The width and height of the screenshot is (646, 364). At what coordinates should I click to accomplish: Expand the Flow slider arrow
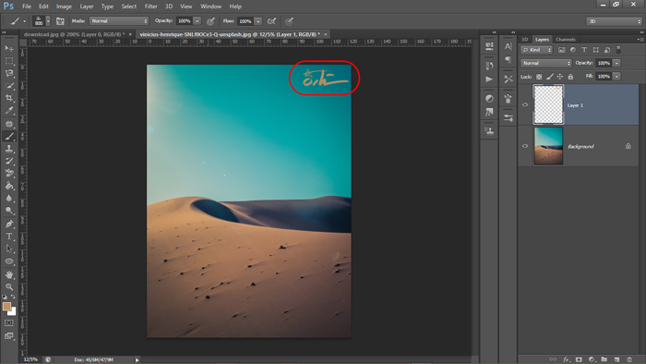[x=258, y=21]
